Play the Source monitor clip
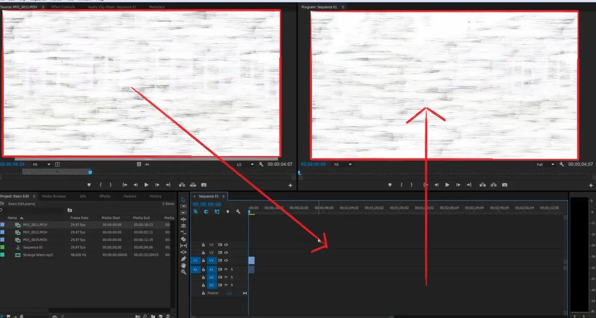596x318 pixels. pyautogui.click(x=147, y=185)
